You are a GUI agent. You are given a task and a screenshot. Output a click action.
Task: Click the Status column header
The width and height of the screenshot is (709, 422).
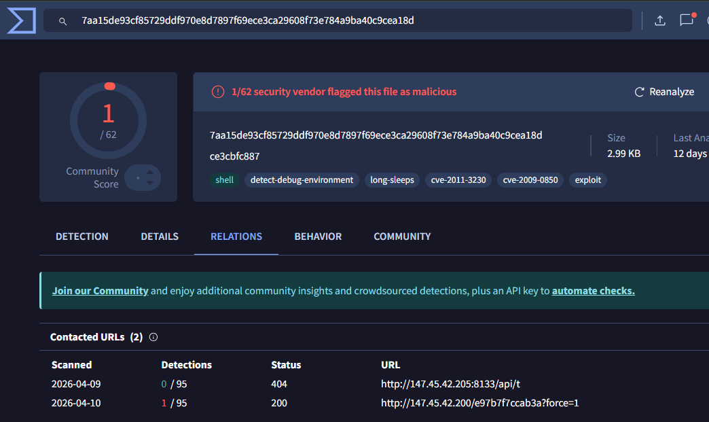pyautogui.click(x=286, y=365)
